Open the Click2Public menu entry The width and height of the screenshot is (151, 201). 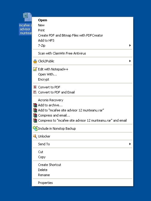click(x=83, y=61)
